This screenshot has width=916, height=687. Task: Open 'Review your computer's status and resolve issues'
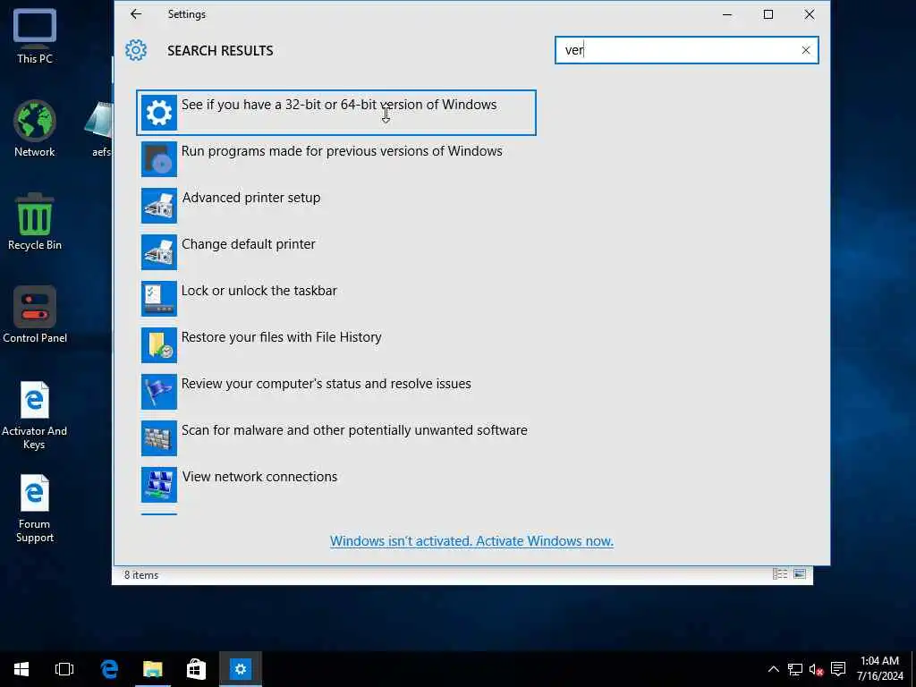[336, 392]
